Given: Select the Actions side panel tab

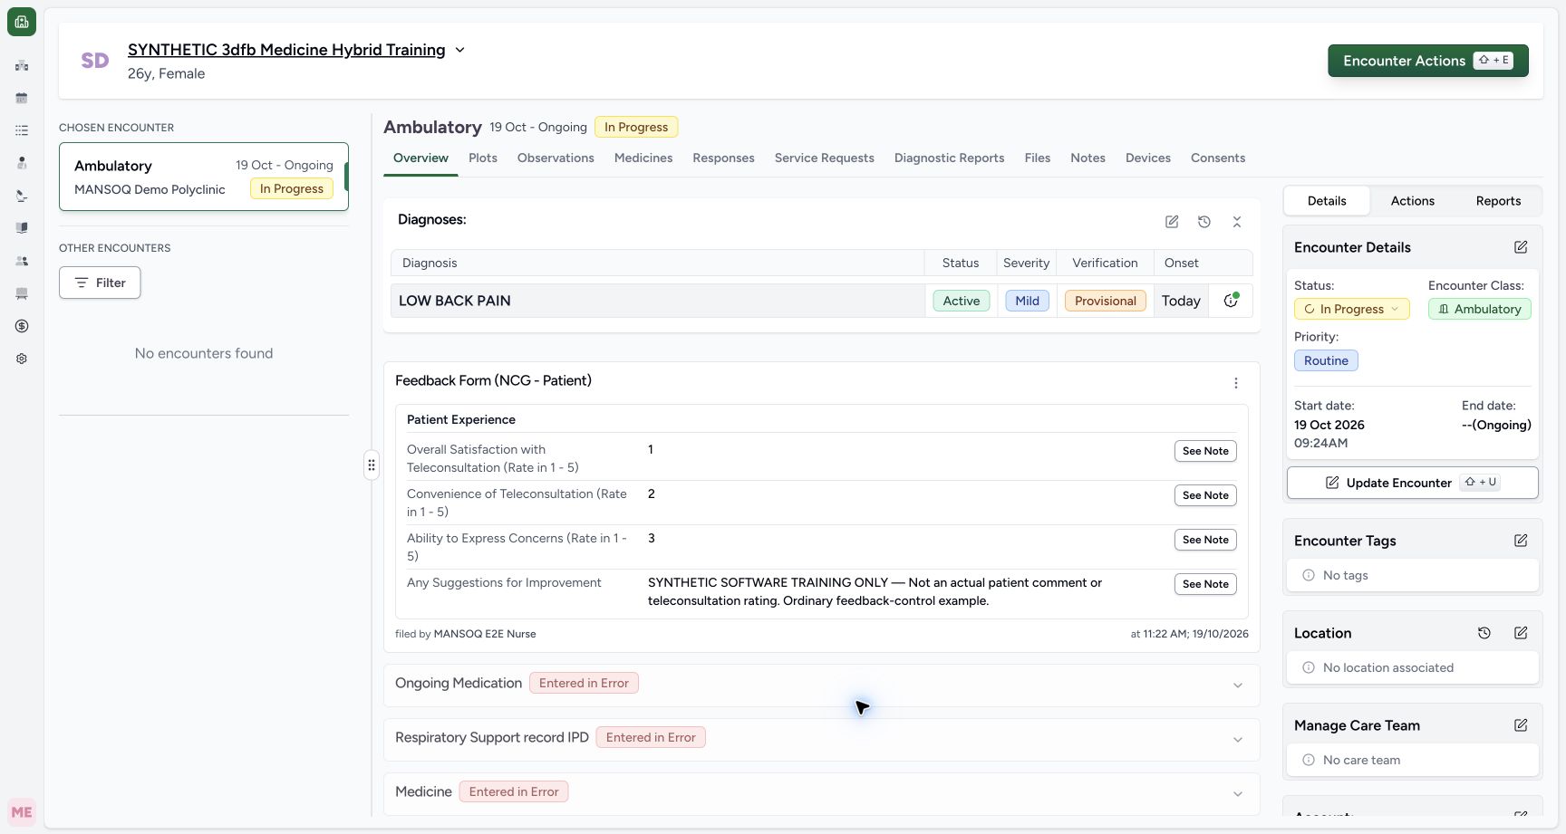Looking at the screenshot, I should [1412, 201].
